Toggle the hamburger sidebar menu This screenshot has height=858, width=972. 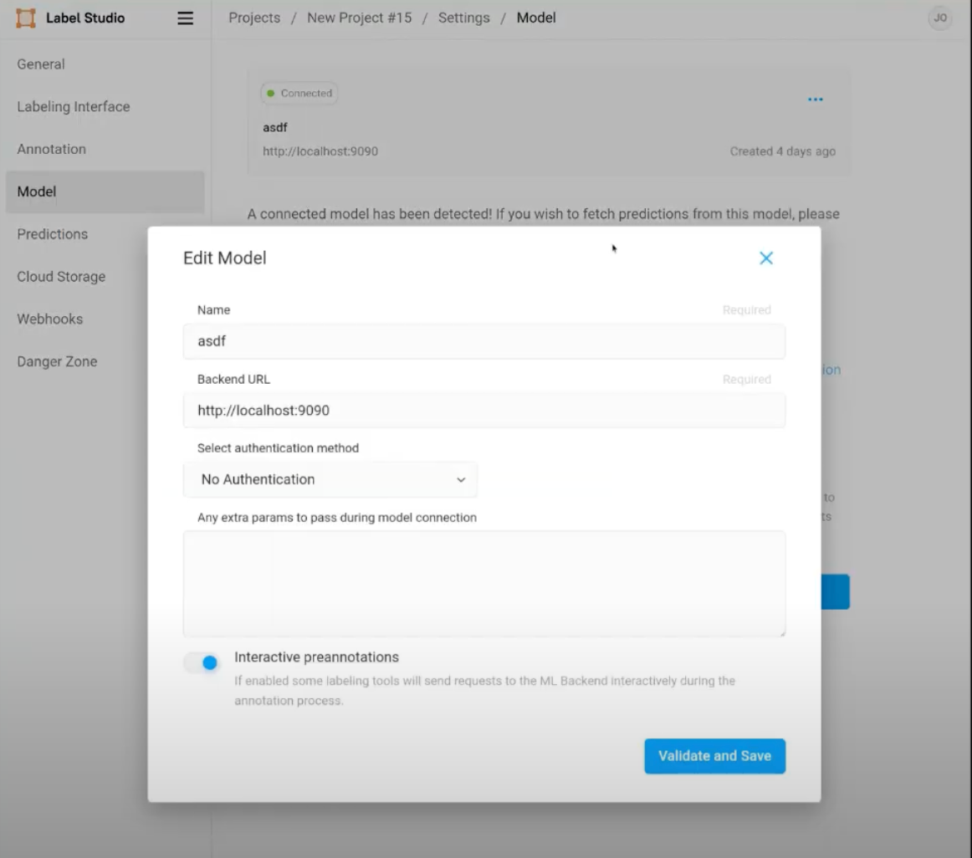(x=186, y=18)
